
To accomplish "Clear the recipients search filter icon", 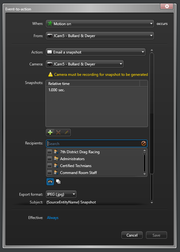I will point(144,143).
